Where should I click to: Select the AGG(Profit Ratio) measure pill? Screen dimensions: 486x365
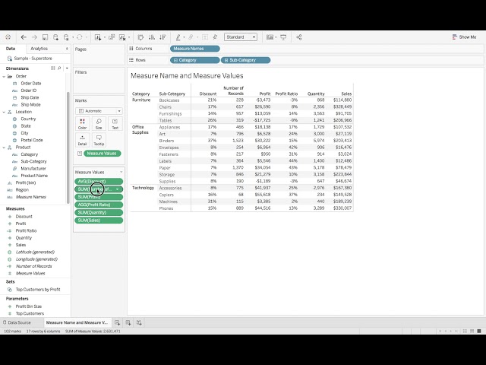coord(99,205)
